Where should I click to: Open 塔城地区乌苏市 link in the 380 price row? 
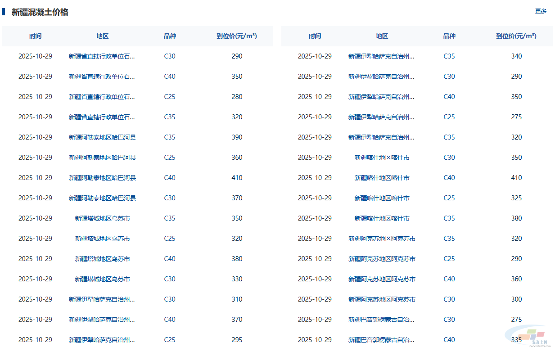tap(102, 259)
